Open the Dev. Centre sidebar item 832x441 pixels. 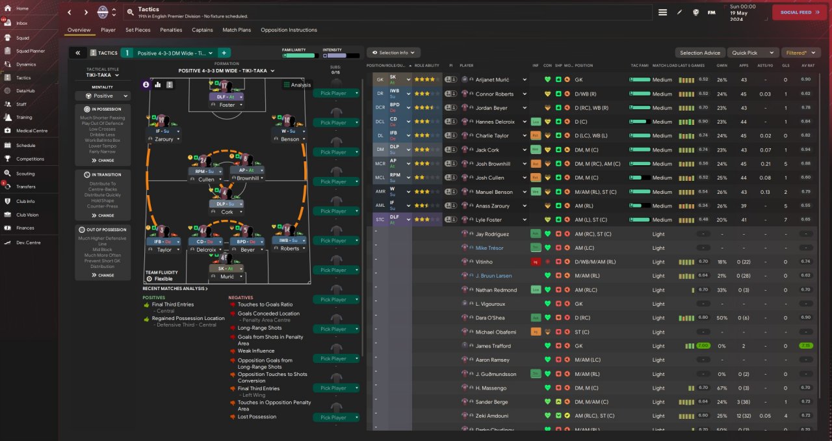coord(27,242)
